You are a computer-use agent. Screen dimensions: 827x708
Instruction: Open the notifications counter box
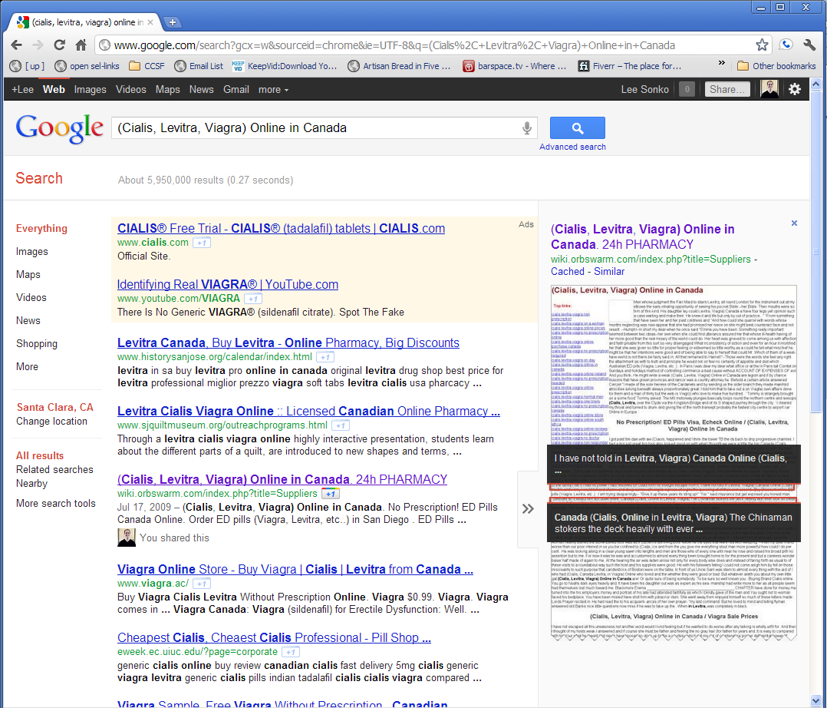tap(687, 89)
